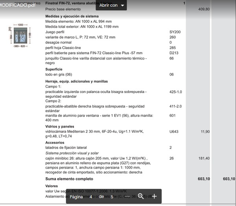Click the 'Vidrios y paneles' heading

[x=60, y=126]
